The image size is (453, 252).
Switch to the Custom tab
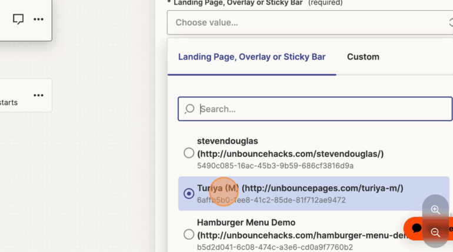(x=363, y=57)
